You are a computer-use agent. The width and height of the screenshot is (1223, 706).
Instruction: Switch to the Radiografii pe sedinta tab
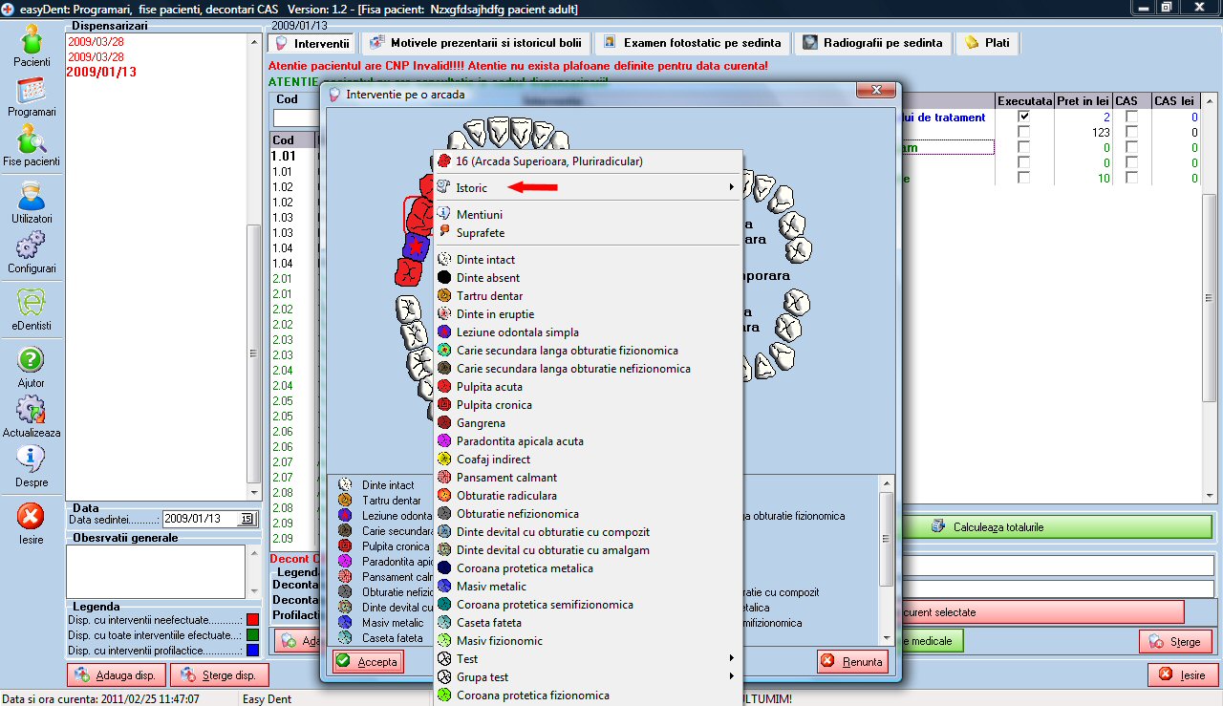[873, 43]
